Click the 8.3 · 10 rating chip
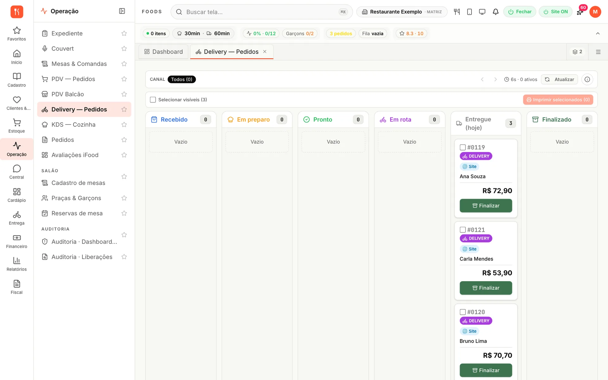The height and width of the screenshot is (380, 608). (411, 34)
